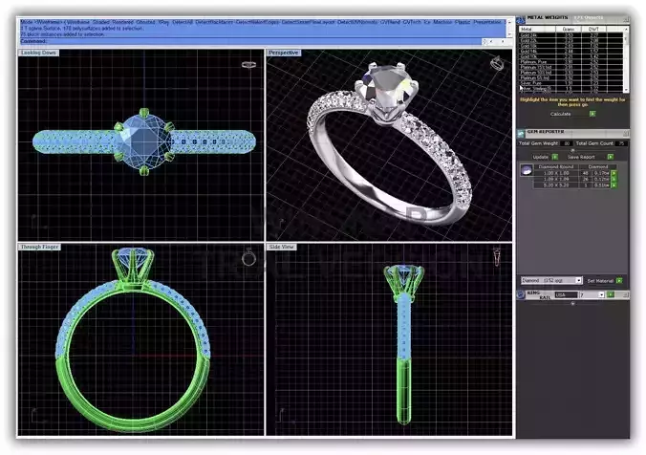Screen dimensions: 646x455
Task: Select the Gold 14k row
Action: pyautogui.click(x=571, y=51)
